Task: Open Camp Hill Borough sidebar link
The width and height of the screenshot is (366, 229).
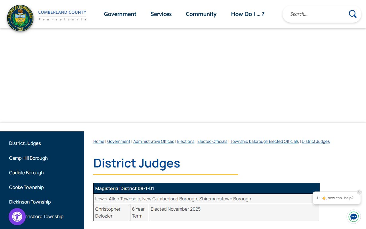Action: 28,158
